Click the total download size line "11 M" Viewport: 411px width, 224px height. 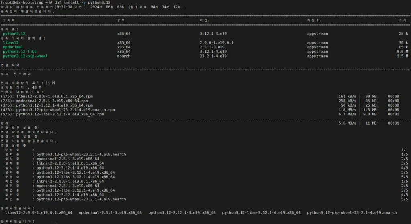point(28,83)
